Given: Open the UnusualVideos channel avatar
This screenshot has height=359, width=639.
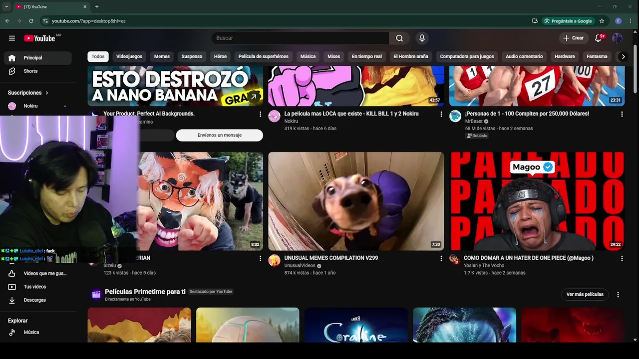Looking at the screenshot, I should pyautogui.click(x=274, y=261).
